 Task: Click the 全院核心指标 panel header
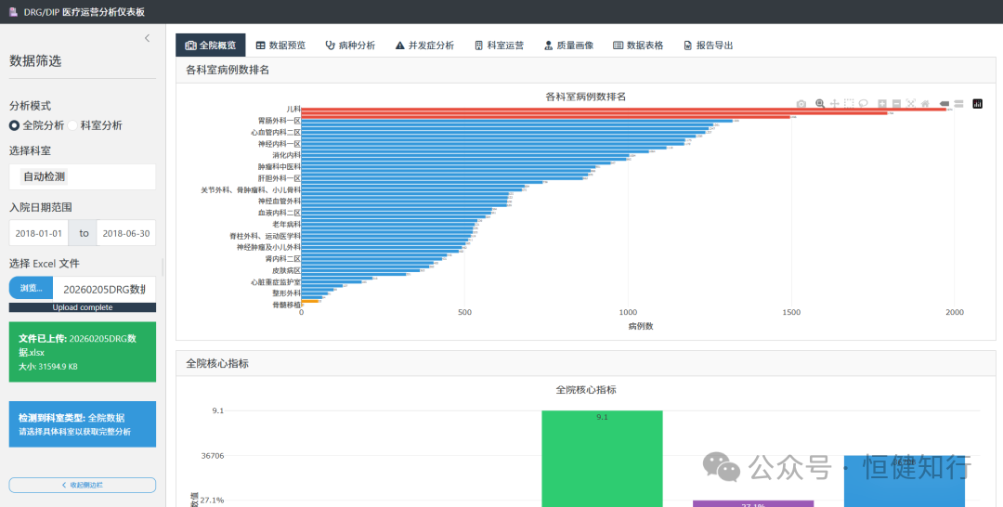click(585, 363)
